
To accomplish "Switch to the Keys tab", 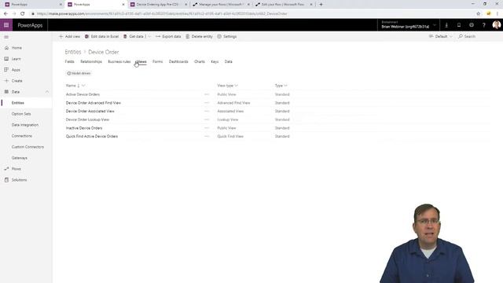I will (x=215, y=61).
